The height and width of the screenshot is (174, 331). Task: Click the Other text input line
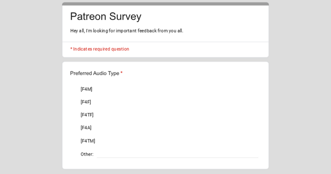(x=177, y=154)
